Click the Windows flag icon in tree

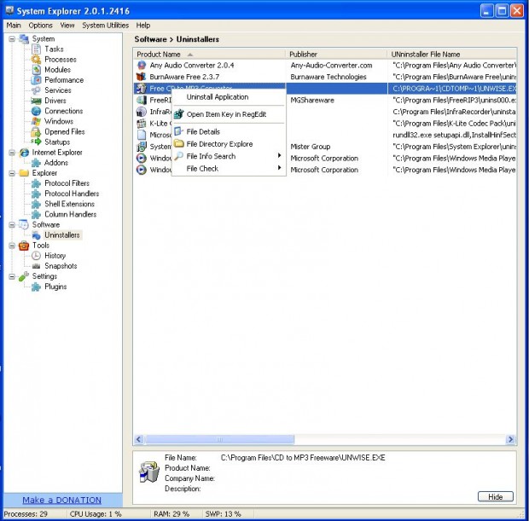click(36, 121)
